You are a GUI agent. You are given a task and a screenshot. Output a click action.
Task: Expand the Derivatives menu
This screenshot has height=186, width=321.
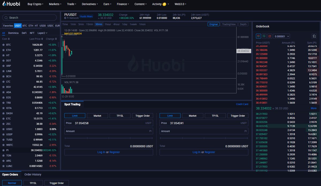[x=90, y=4]
